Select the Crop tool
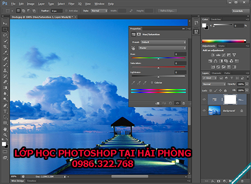This screenshot has width=251, height=184. tap(5, 47)
